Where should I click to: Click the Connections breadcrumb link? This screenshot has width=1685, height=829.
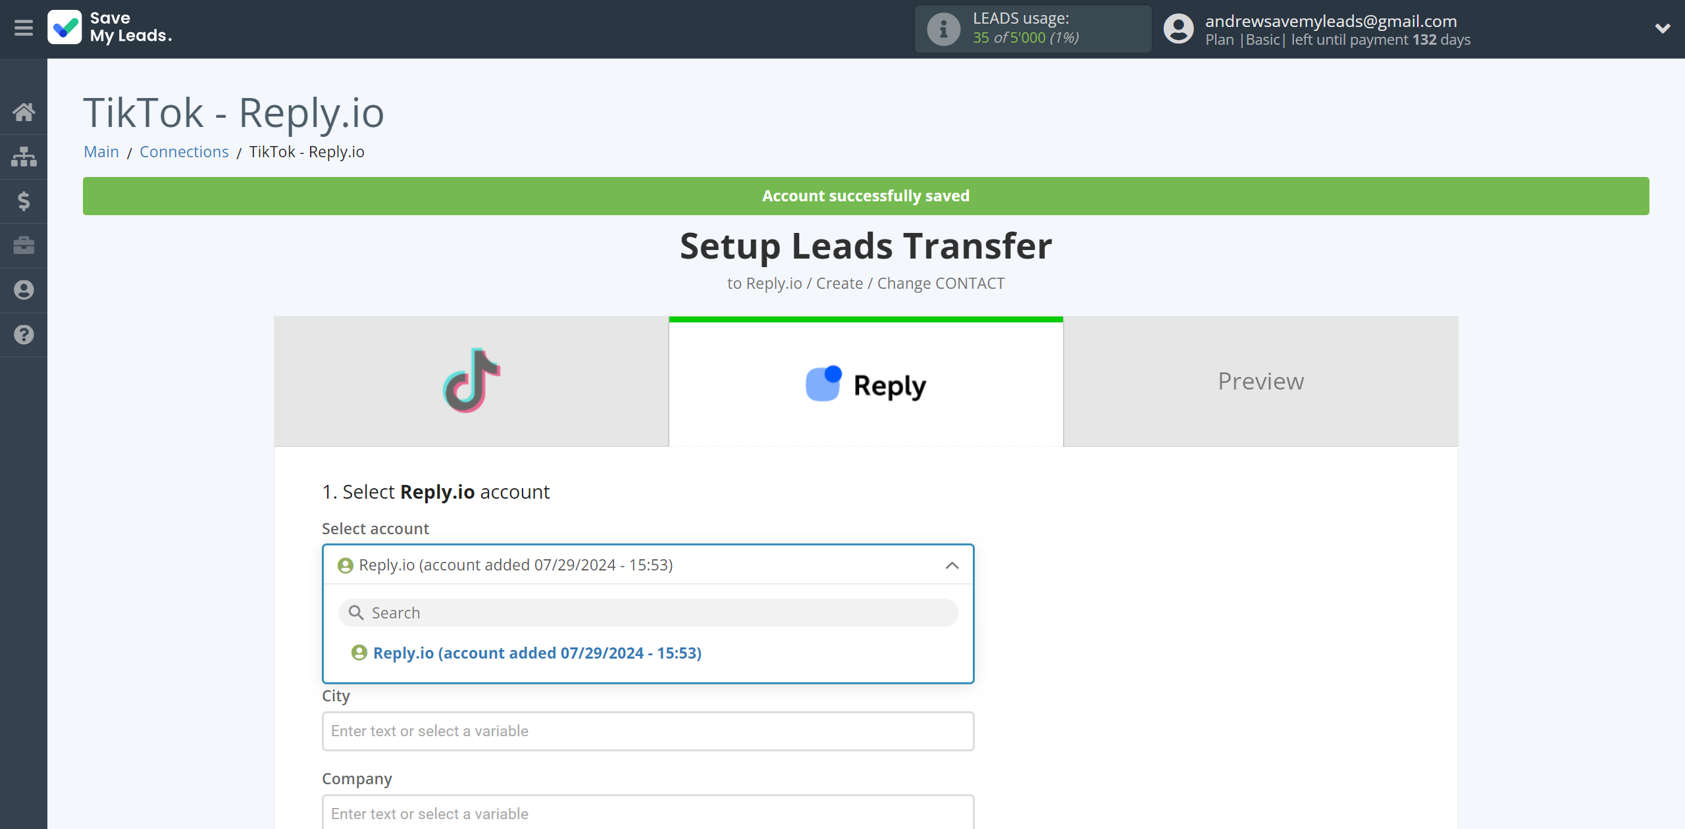click(183, 150)
